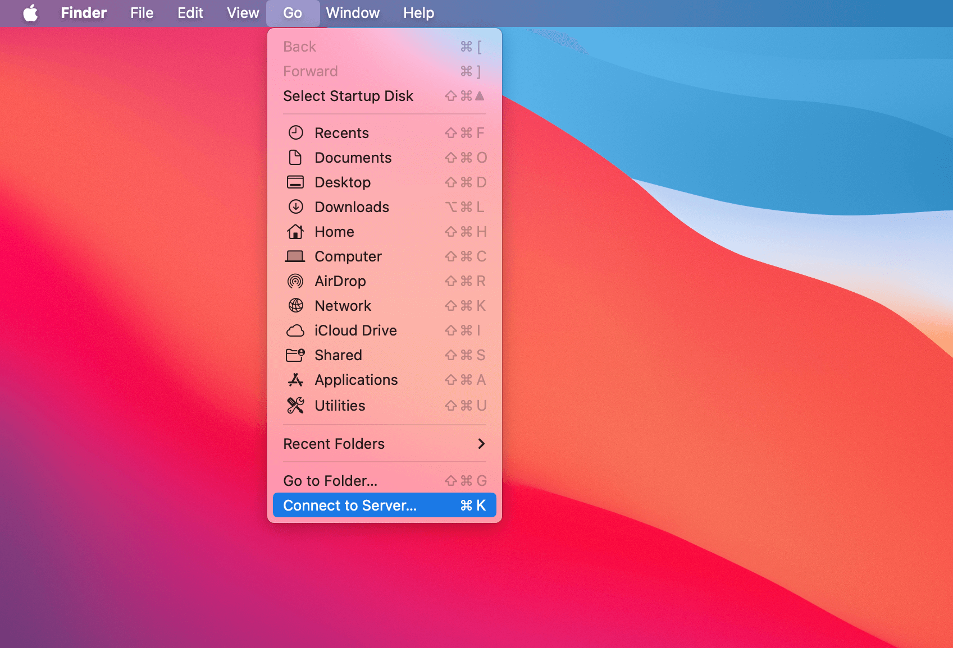Click the Downloads arrow icon
953x648 pixels.
click(x=296, y=207)
